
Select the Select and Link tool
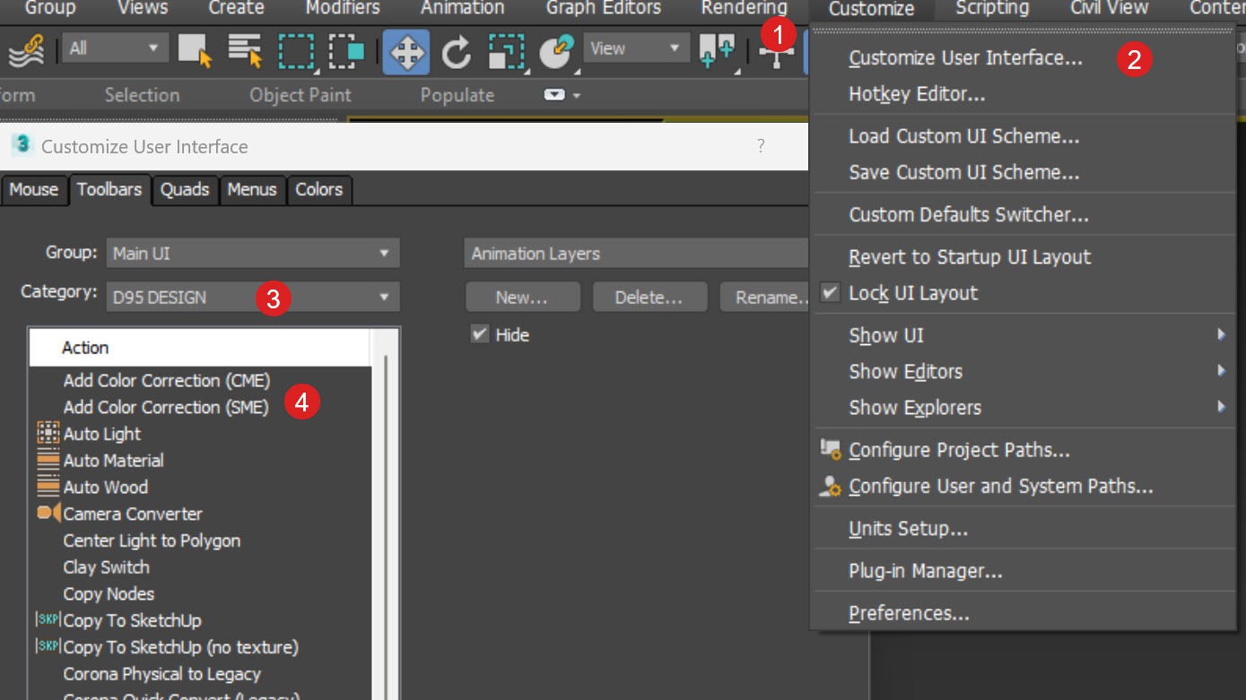[x=25, y=50]
